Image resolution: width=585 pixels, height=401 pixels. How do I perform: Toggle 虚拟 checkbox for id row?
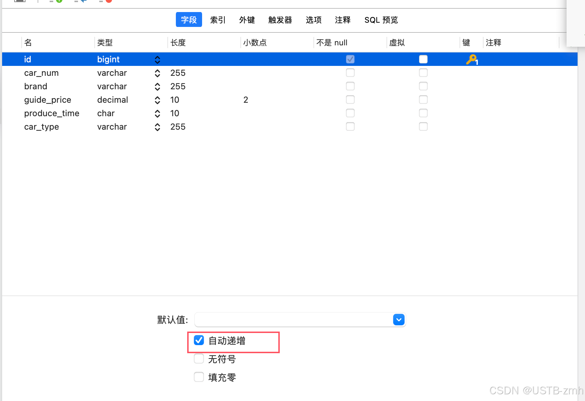point(423,59)
